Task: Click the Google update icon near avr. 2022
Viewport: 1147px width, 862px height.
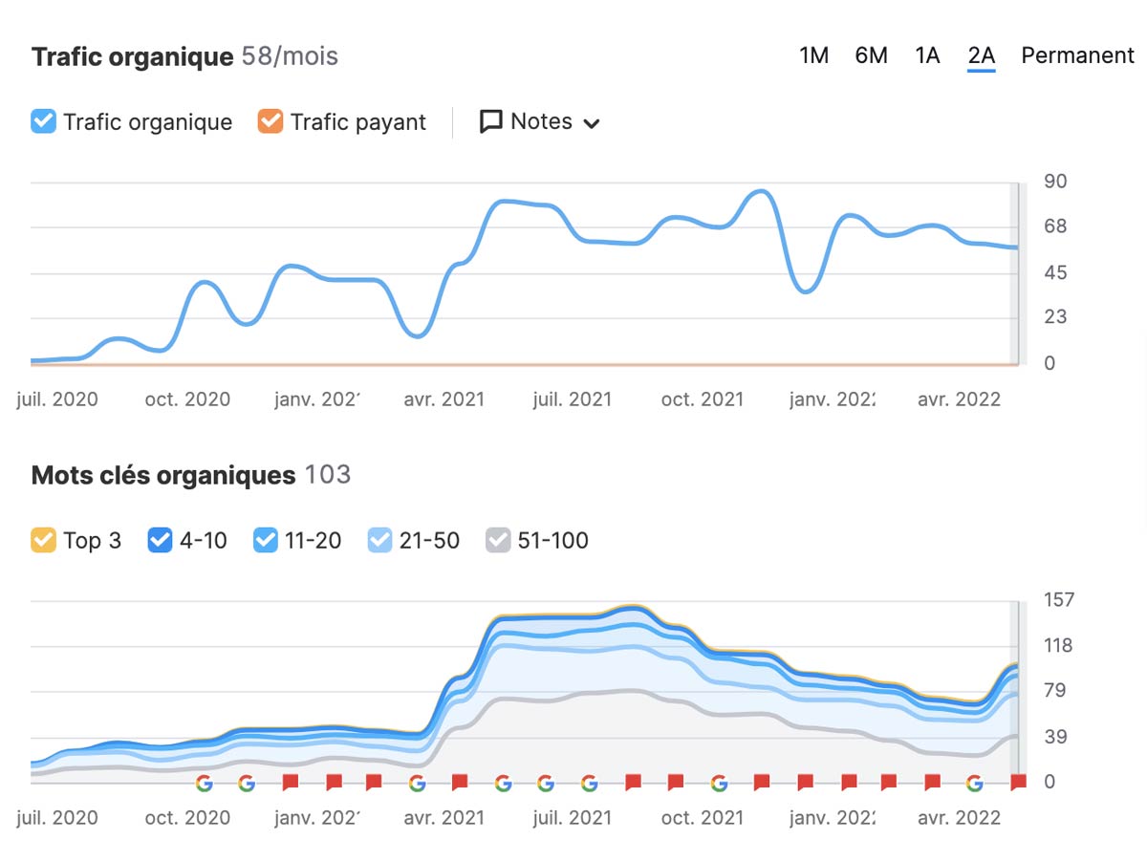Action: click(974, 784)
